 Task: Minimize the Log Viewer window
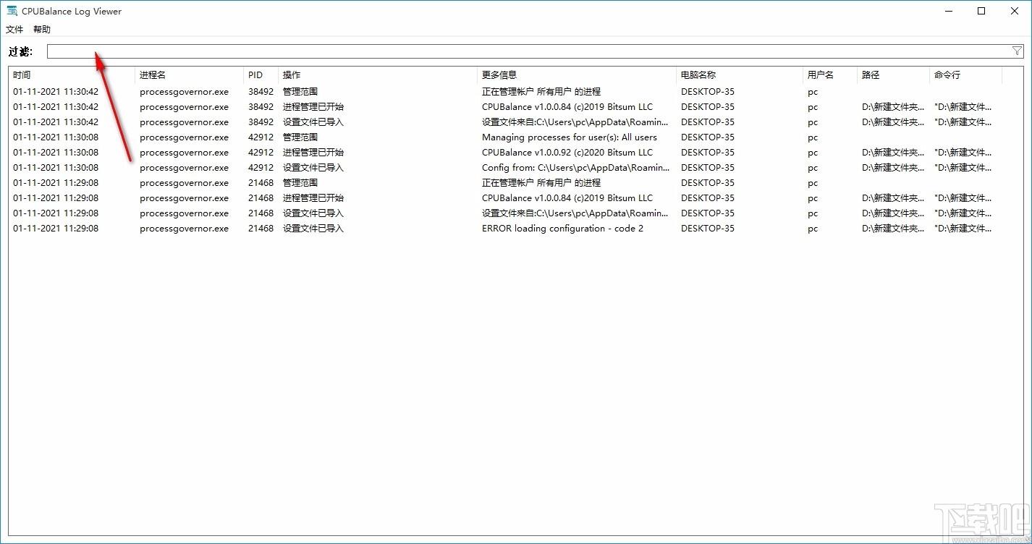coord(949,11)
